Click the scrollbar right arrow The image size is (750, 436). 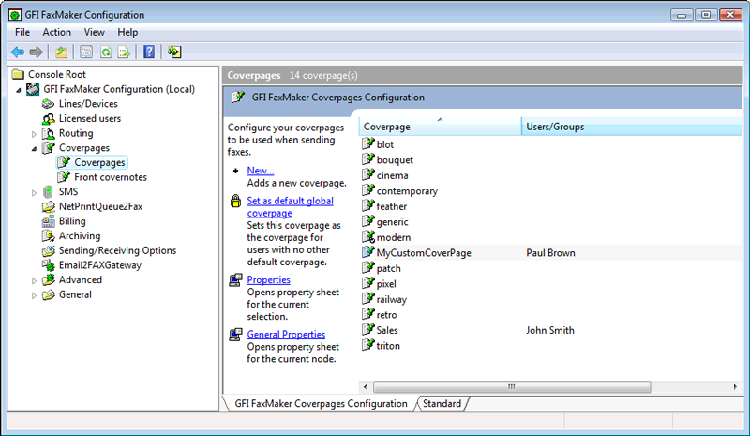(x=735, y=386)
